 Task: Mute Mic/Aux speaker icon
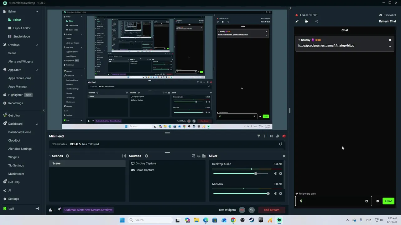pos(275,193)
